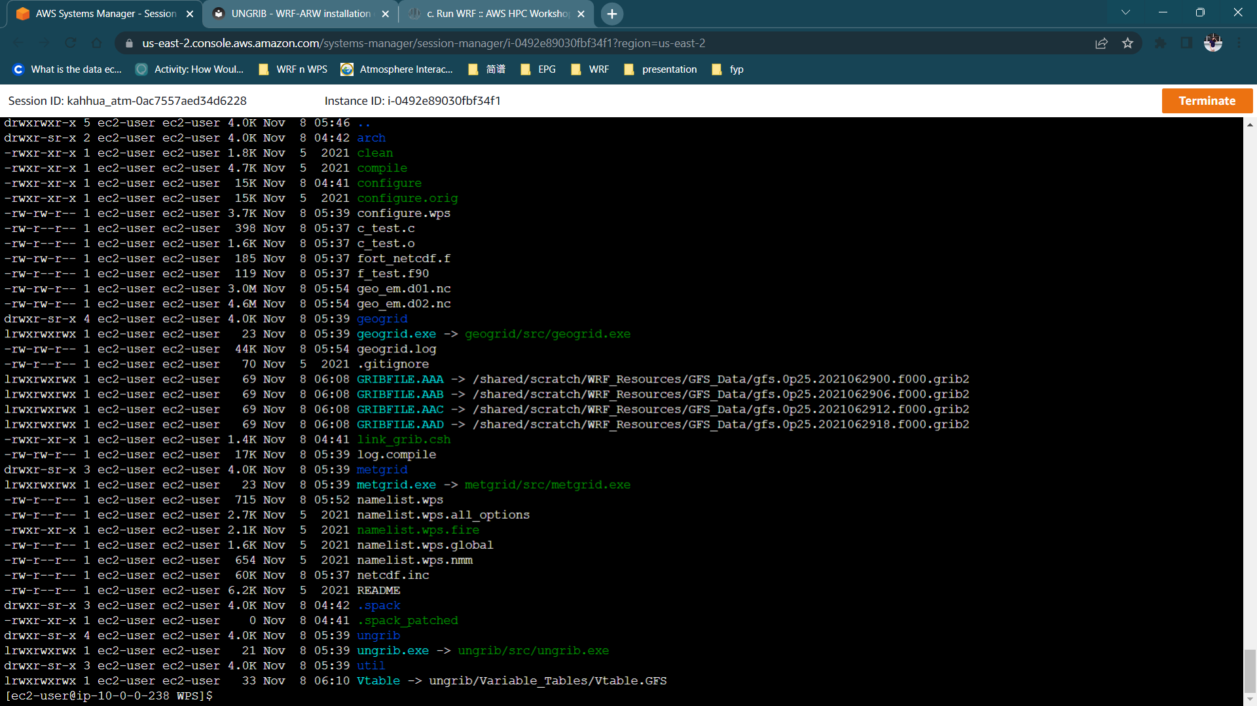1257x706 pixels.
Task: Click 'geogrid.exe' in terminal listing
Action: pos(396,334)
